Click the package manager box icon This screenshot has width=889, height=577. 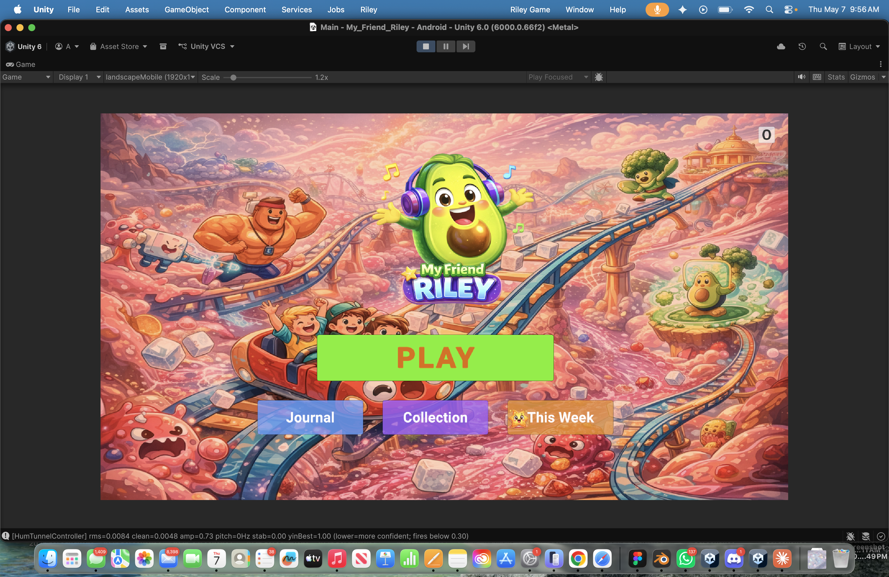pos(163,46)
